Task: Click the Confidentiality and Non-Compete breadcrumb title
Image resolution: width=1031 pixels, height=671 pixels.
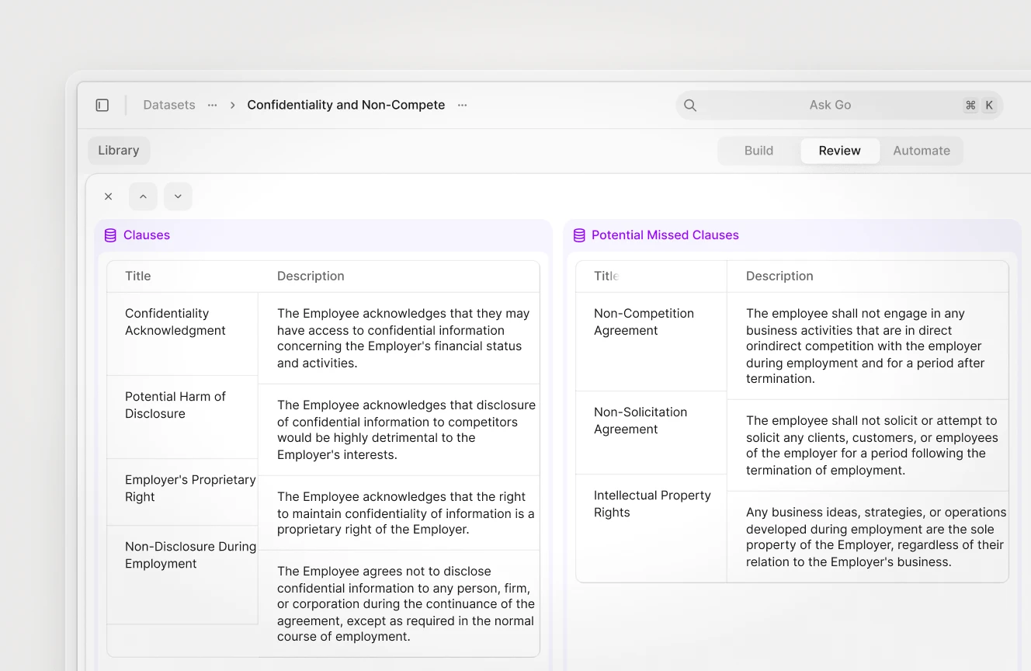Action: click(346, 105)
